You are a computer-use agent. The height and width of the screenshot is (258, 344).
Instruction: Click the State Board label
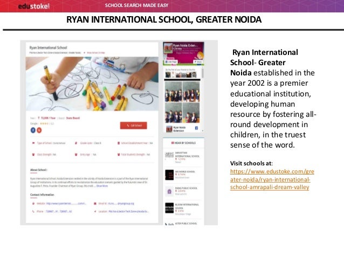pyautogui.click(x=73, y=118)
